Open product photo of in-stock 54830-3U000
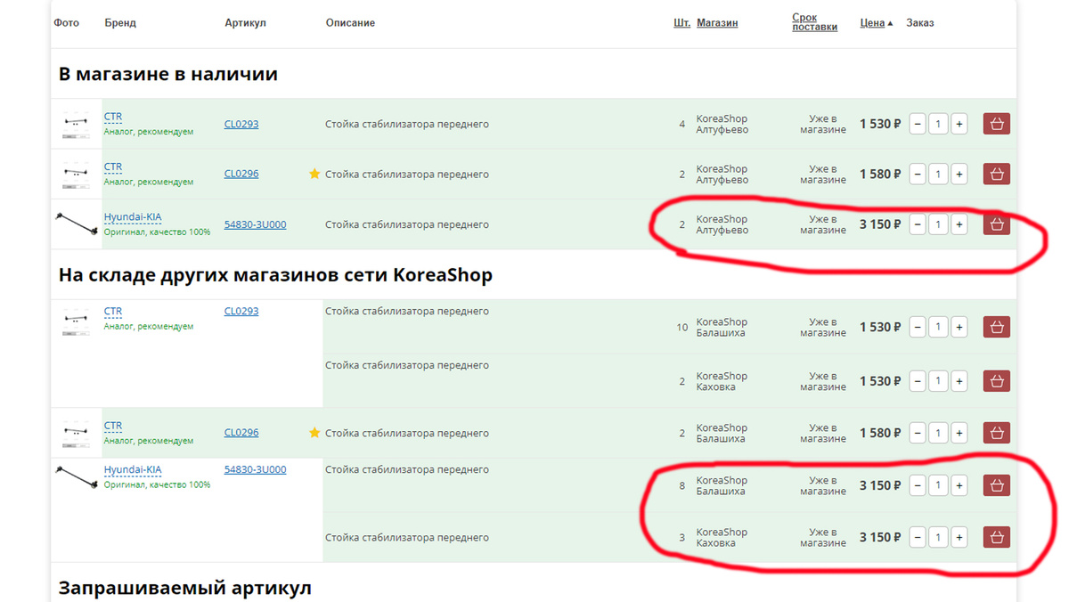Viewport: 1069px width, 602px height. (x=77, y=224)
